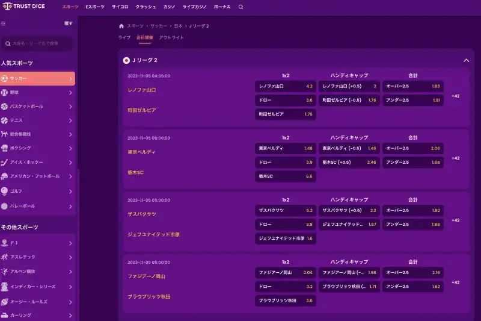481x321 pixels.
Task: Switch to the アウトライト tab
Action: point(171,37)
